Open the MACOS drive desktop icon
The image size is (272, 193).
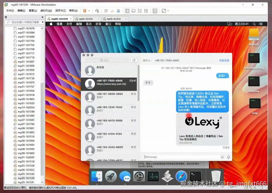[254, 37]
